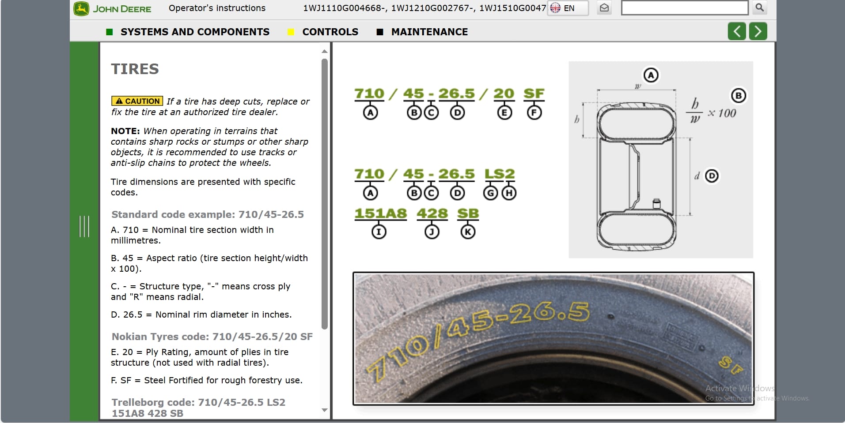Image resolution: width=845 pixels, height=423 pixels.
Task: Click the tire sidewall photo
Action: [553, 338]
